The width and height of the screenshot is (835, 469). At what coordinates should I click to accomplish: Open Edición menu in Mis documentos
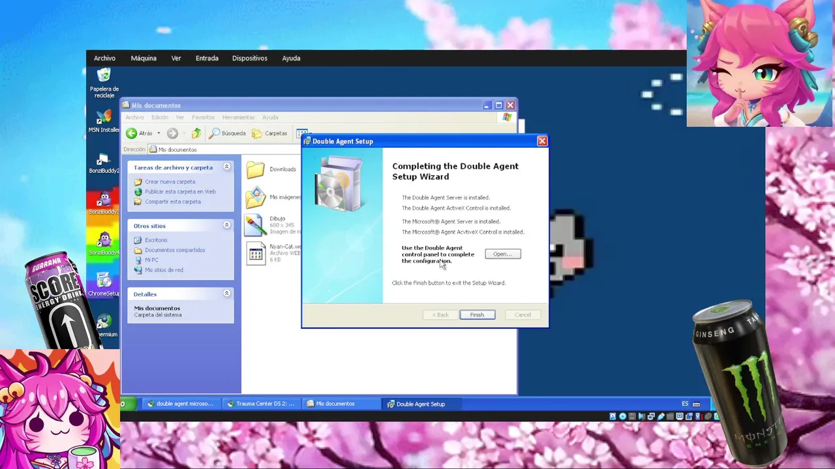[x=160, y=117]
